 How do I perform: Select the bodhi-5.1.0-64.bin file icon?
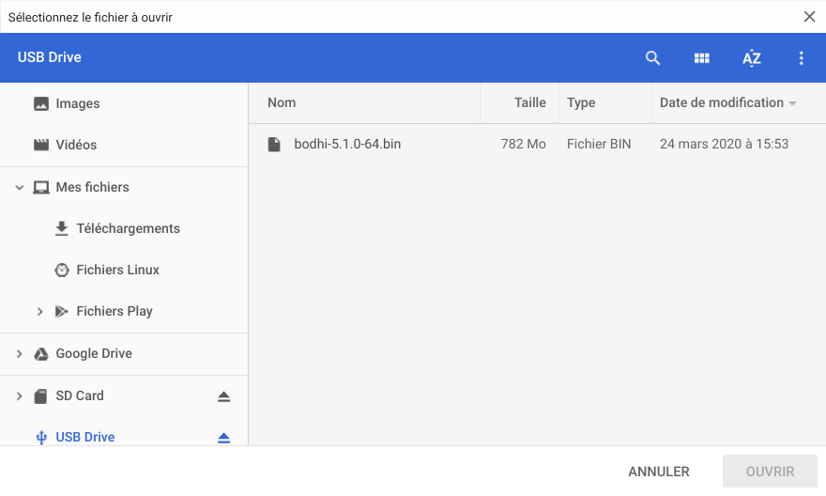(274, 144)
